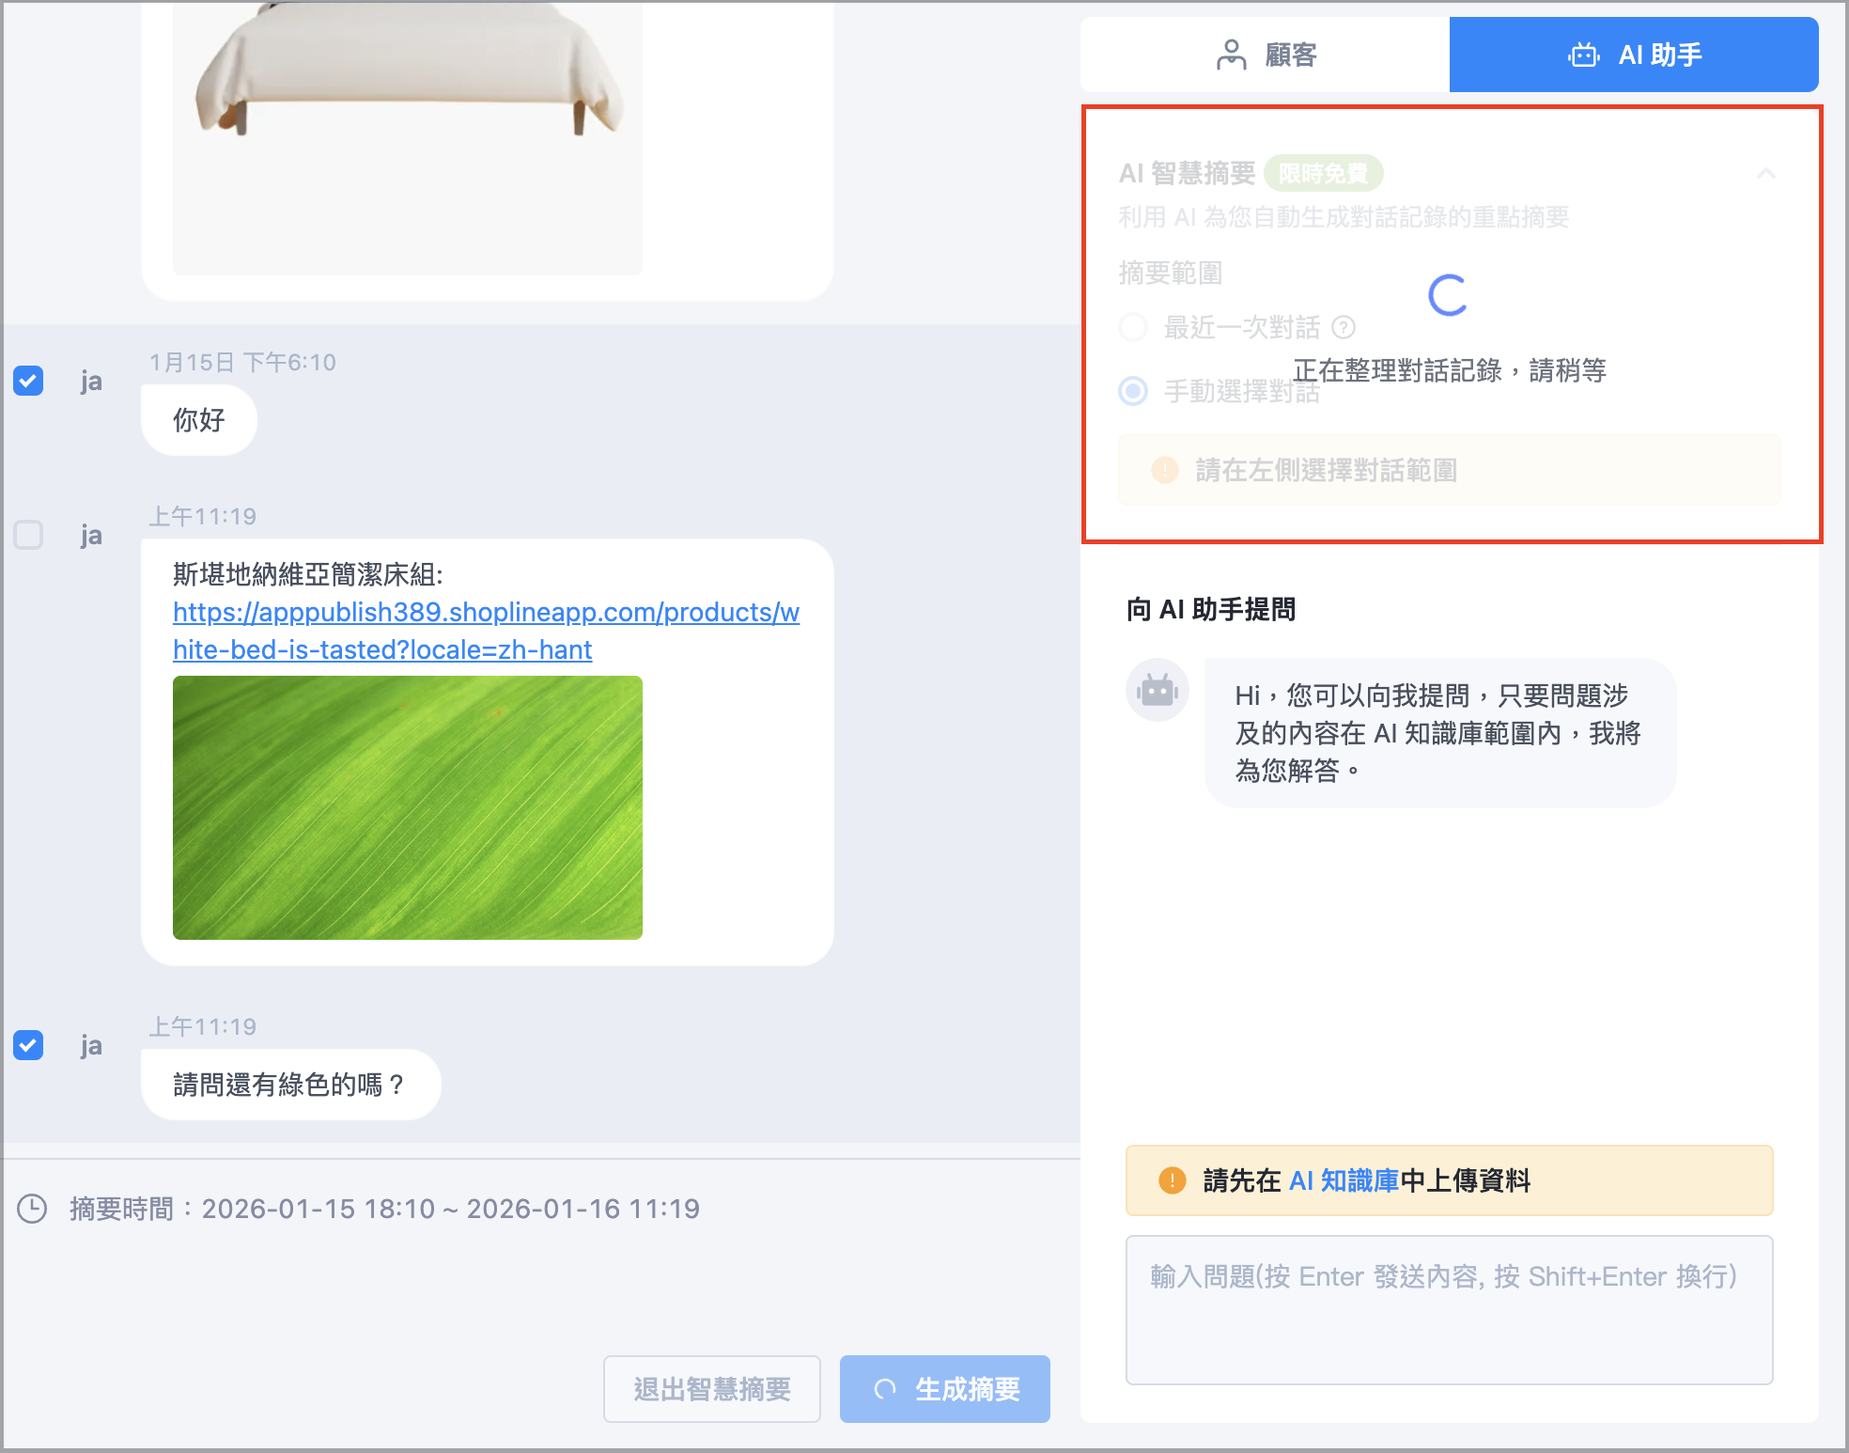Click the warning icon in 請在左側選擇對話範圍 notice
The width and height of the screenshot is (1849, 1453).
coord(1165,470)
